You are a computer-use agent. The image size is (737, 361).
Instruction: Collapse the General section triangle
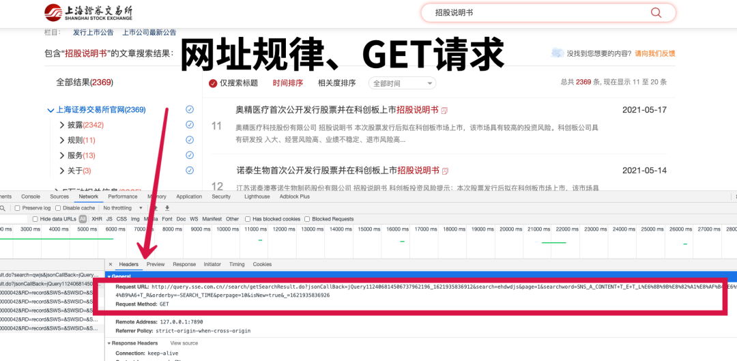(x=109, y=277)
